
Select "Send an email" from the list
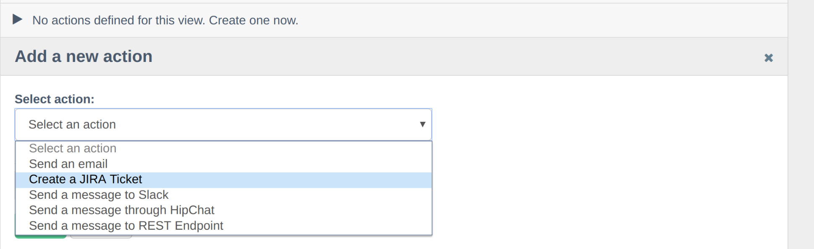pos(68,164)
